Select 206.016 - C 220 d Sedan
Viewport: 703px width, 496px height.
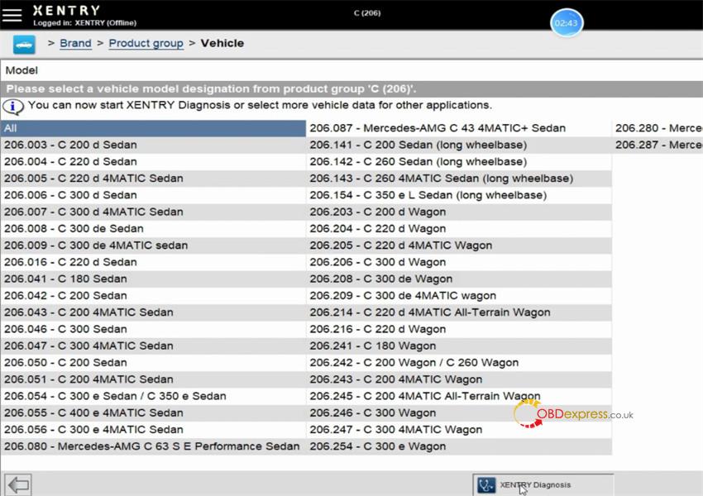(x=153, y=262)
